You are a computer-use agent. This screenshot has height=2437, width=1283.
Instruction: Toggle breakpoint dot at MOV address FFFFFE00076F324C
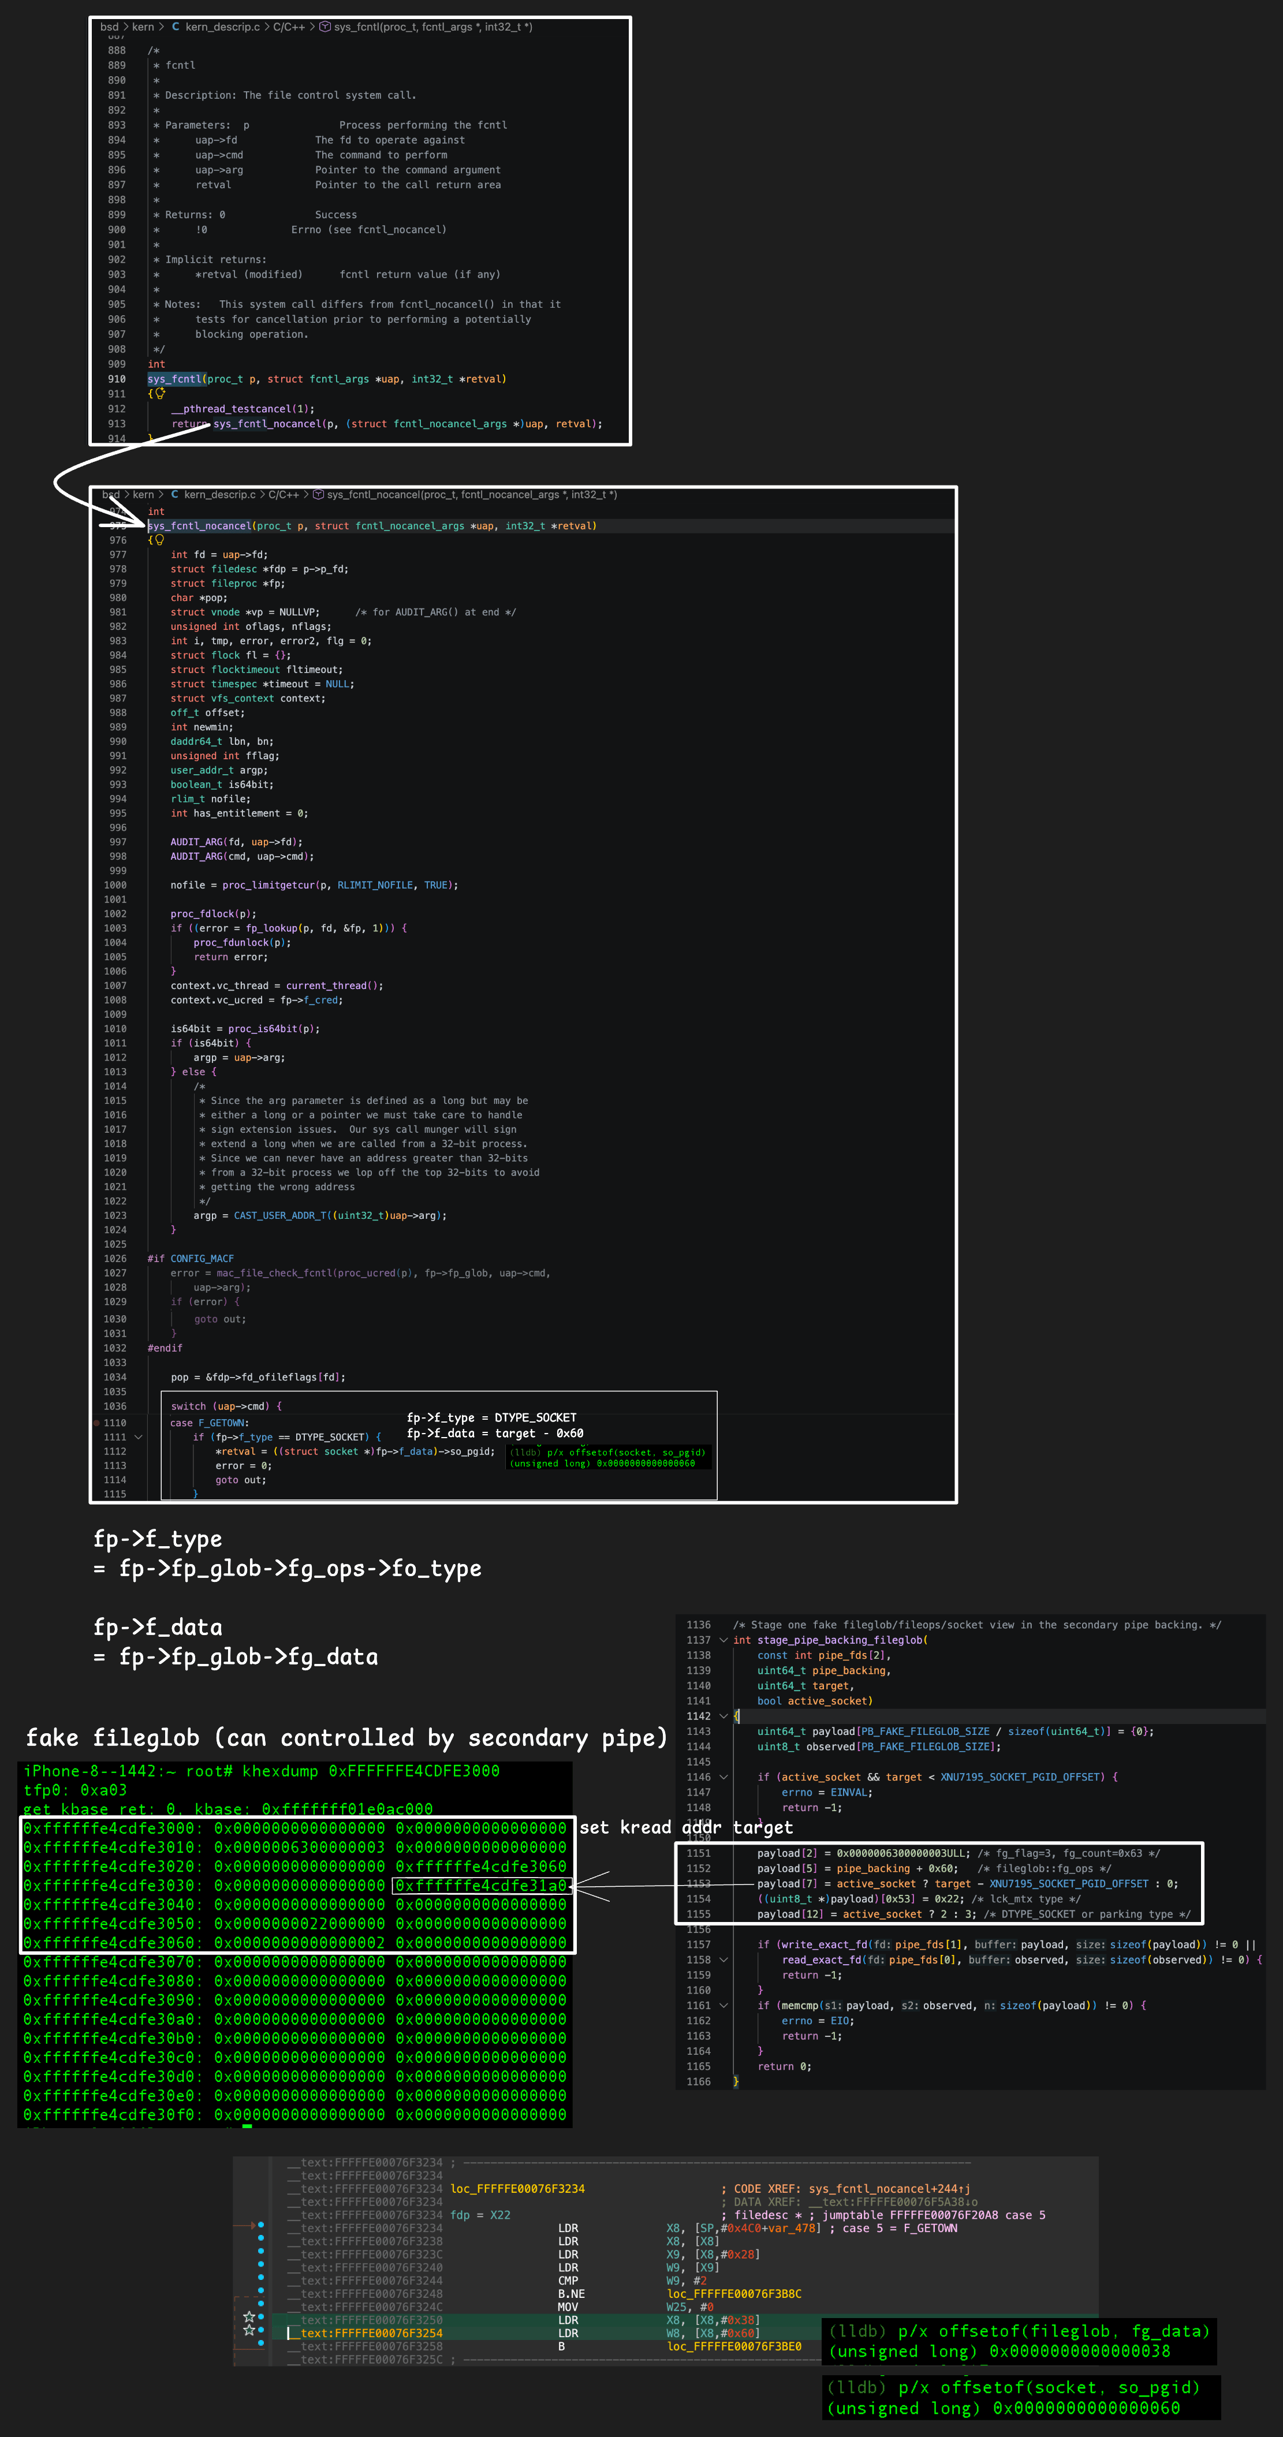261,2305
